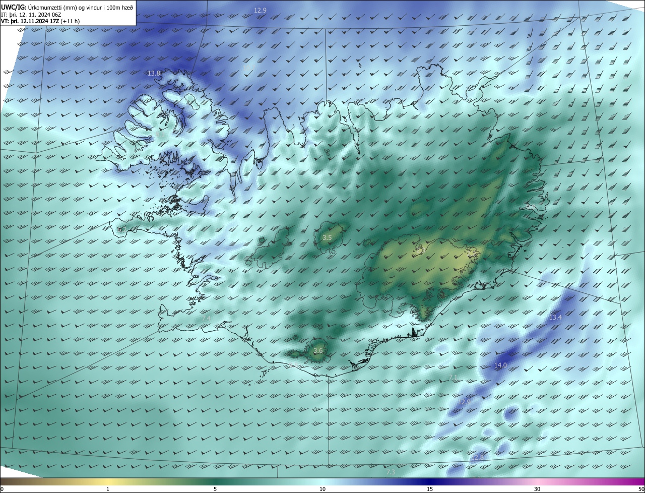Image resolution: width=645 pixels, height=493 pixels.
Task: Click the 7.3 value above the colorbar
Action: click(391, 472)
